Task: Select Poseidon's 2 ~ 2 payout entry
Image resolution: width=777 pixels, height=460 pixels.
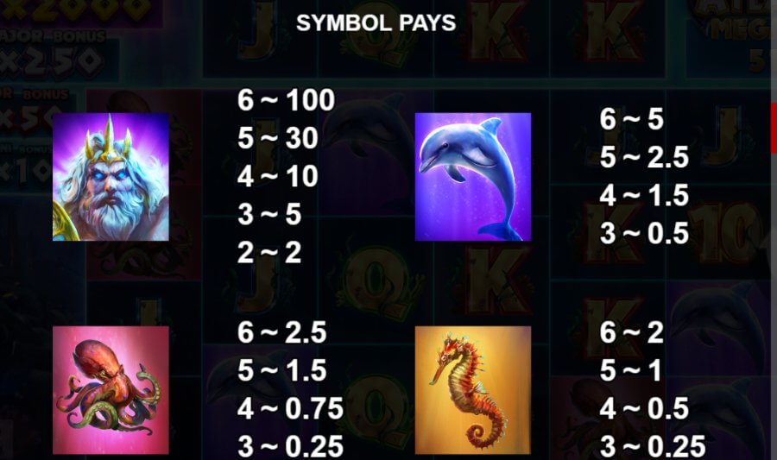Action: [x=269, y=253]
